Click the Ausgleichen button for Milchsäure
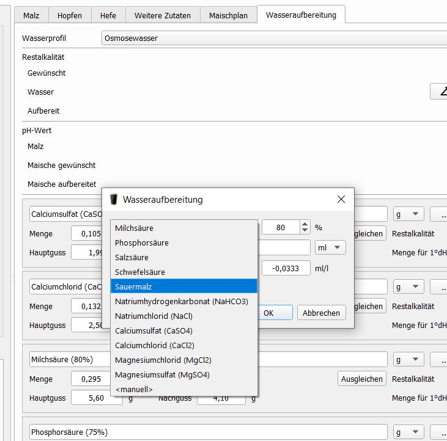The width and height of the screenshot is (447, 441). point(361,379)
